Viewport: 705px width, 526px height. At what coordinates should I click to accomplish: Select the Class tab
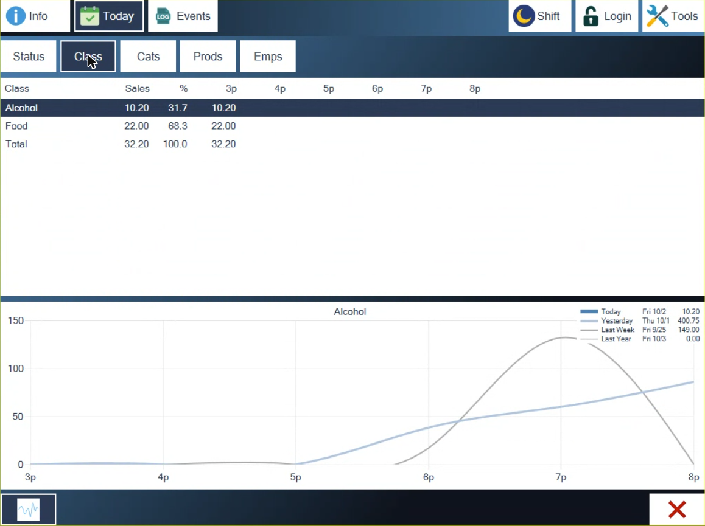tap(88, 56)
